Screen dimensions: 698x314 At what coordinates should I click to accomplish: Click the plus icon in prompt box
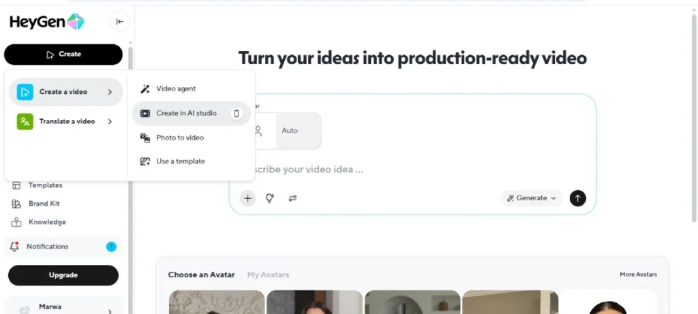[247, 198]
